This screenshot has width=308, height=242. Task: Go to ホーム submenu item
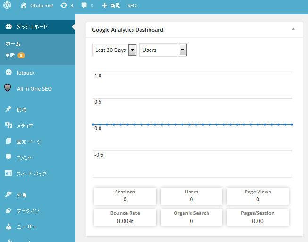13,43
